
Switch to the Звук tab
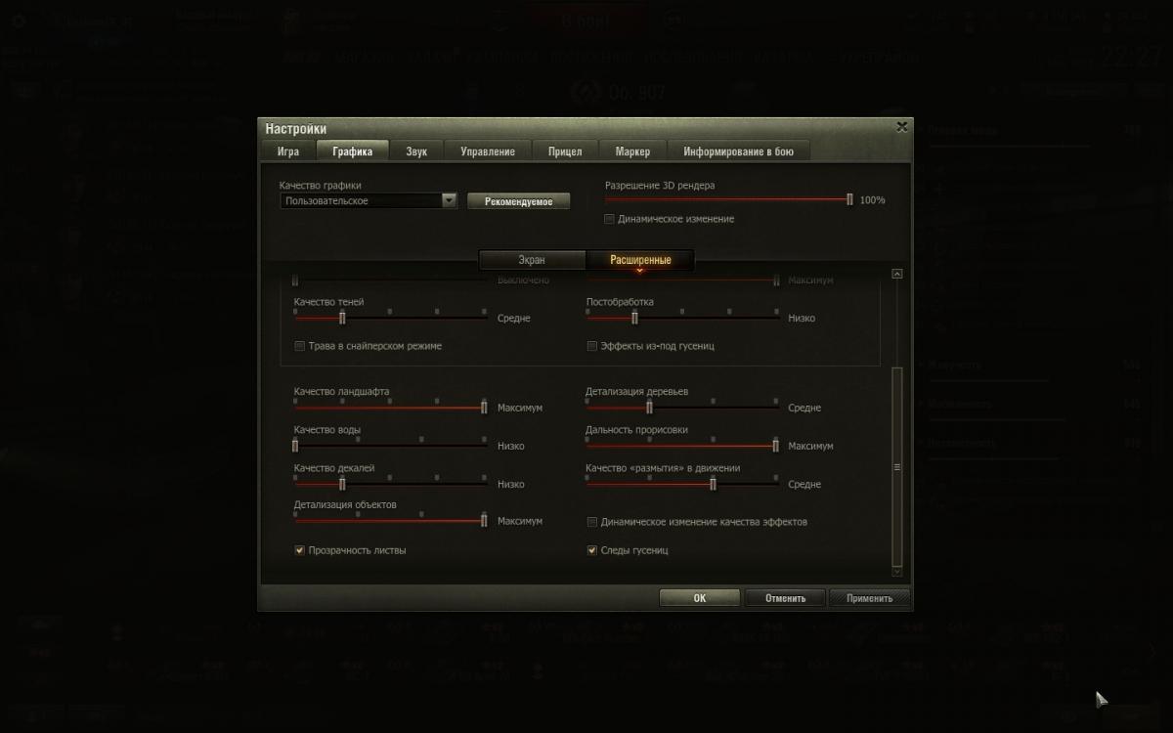tap(416, 151)
